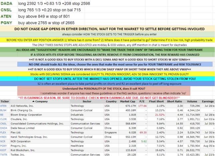Image resolution: width=215 pixels, height=156 pixels.
Task: Sort by the Market Cap column header
Action: coord(128,101)
